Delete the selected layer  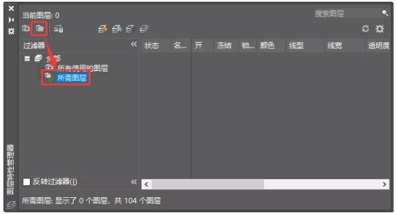[x=130, y=29]
